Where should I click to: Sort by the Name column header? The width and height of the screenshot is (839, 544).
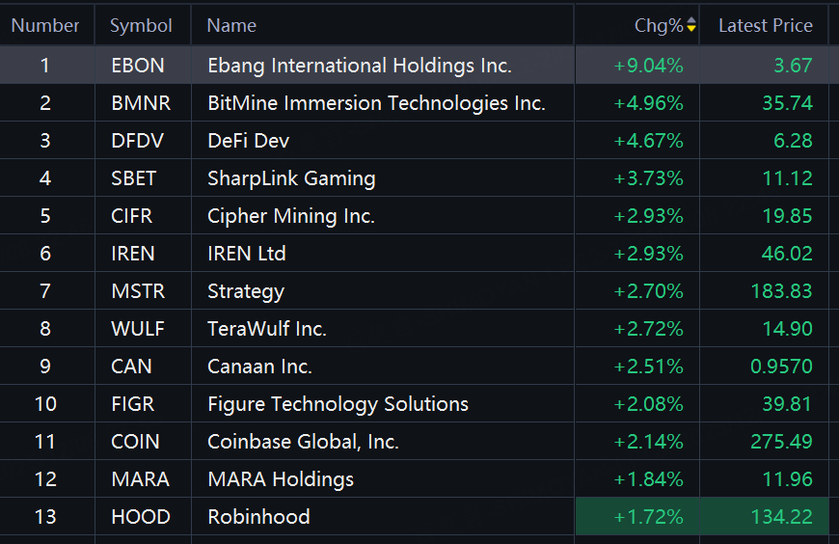pos(231,26)
